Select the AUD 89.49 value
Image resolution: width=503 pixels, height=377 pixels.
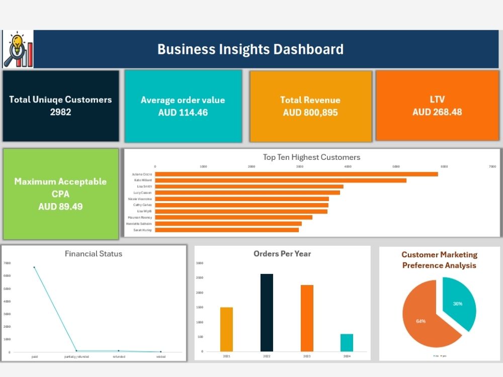click(x=60, y=207)
